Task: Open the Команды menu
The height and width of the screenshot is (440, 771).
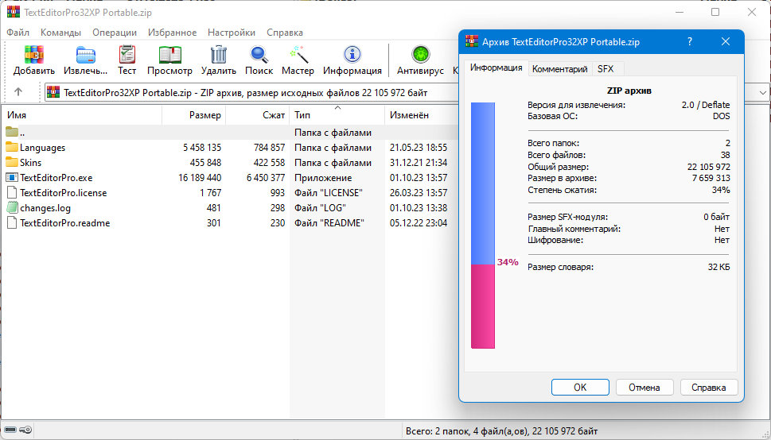Action: tap(61, 33)
